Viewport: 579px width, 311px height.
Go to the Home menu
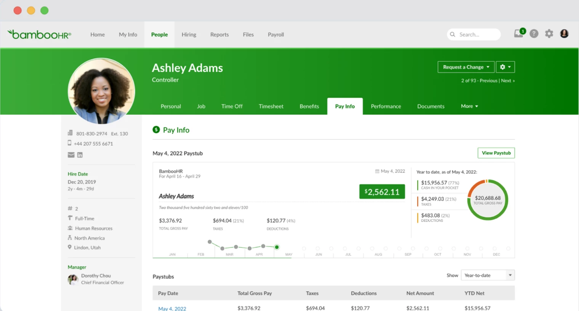98,35
